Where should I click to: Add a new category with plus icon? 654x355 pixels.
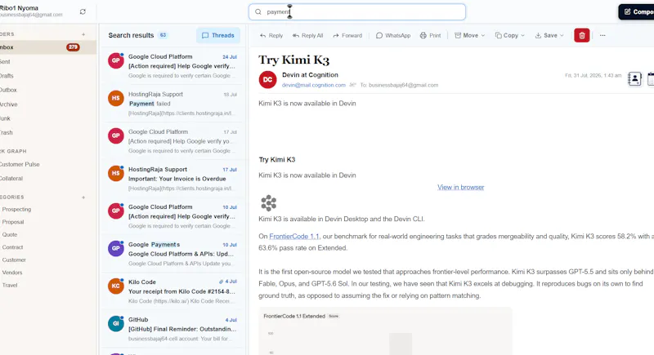[x=83, y=197]
